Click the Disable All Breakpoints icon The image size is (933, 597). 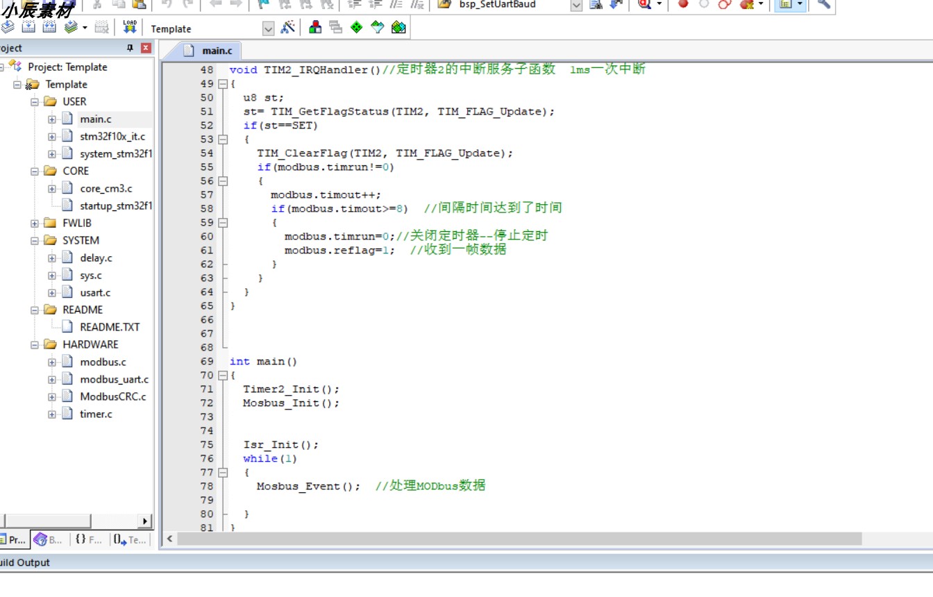coord(725,3)
